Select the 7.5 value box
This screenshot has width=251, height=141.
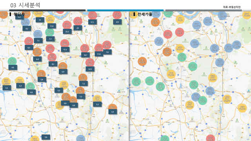(x=38, y=41)
